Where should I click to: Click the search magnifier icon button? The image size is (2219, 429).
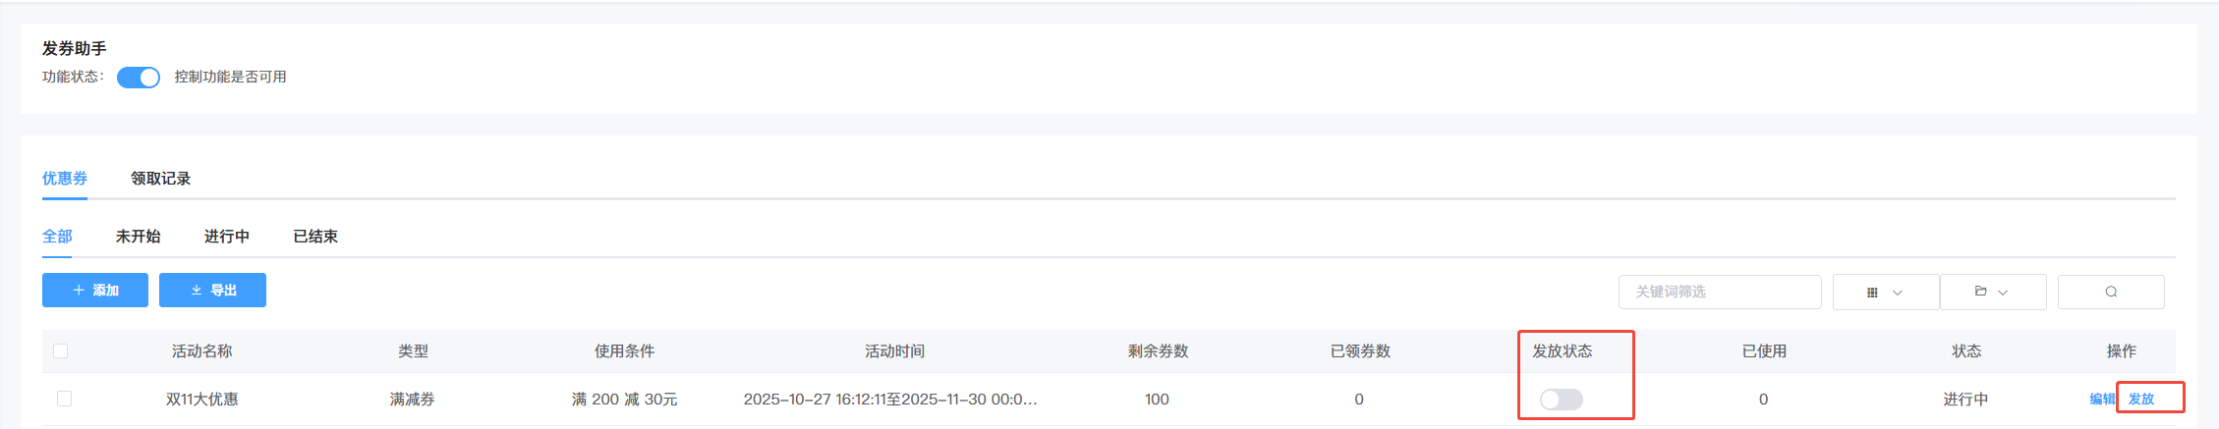(2110, 292)
